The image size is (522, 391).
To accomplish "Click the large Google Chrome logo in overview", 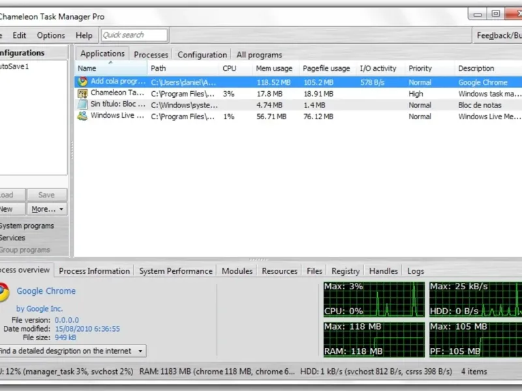I will coord(3,292).
